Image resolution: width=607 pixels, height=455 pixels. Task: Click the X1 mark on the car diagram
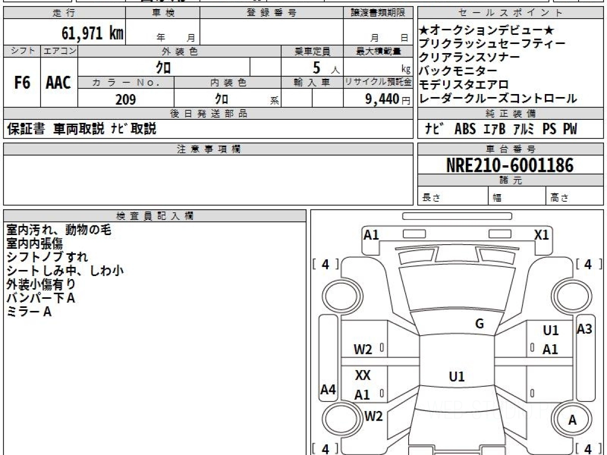pos(542,235)
